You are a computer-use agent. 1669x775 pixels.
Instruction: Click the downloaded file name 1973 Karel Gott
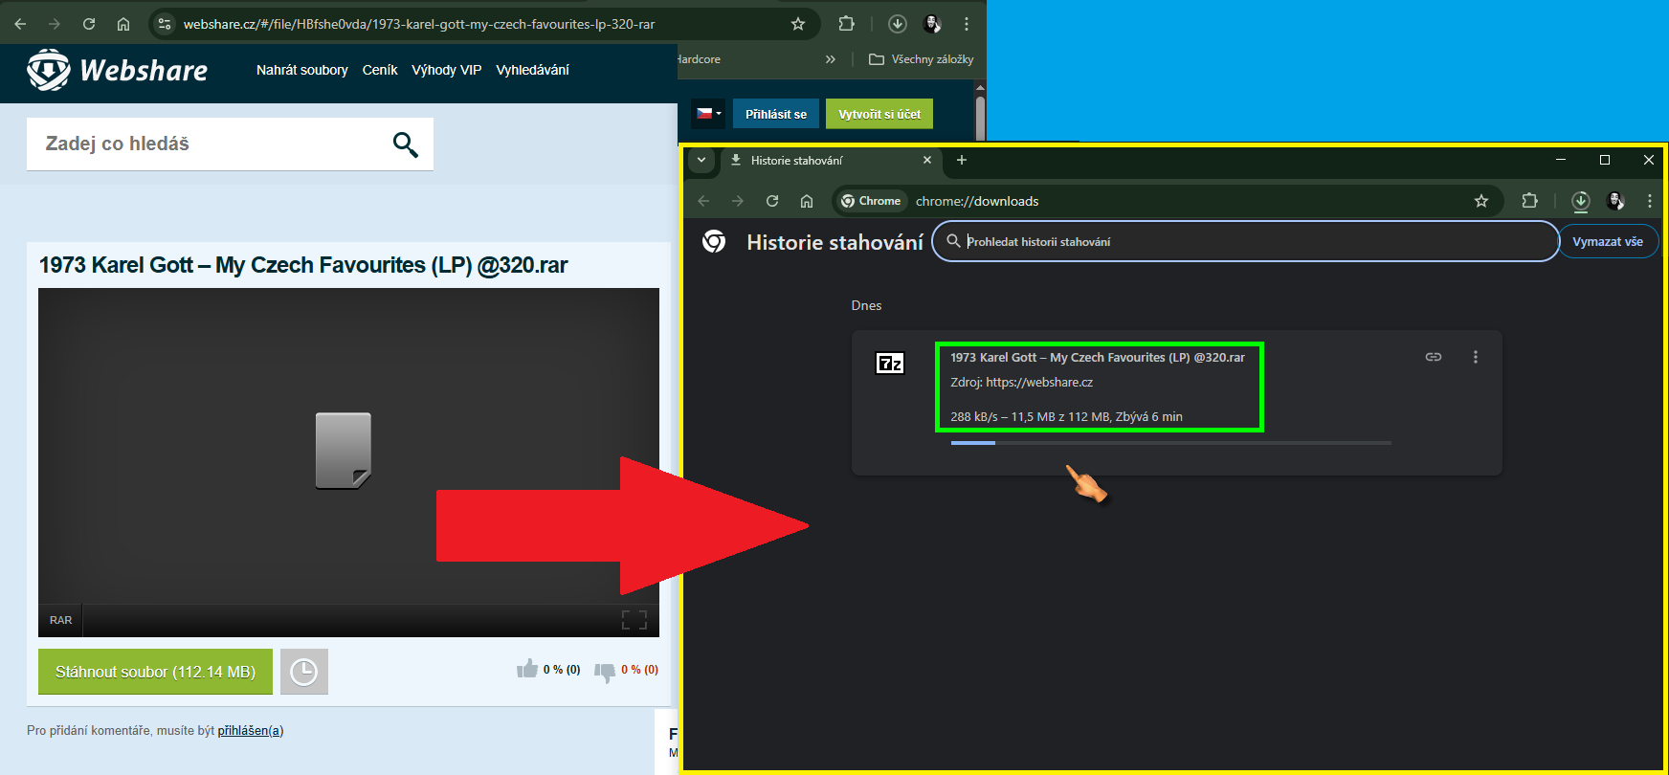(x=1098, y=358)
